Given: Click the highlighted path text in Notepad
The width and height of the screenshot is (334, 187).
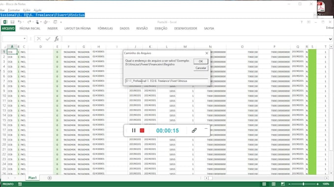Looking at the screenshot, I should coord(42,15).
